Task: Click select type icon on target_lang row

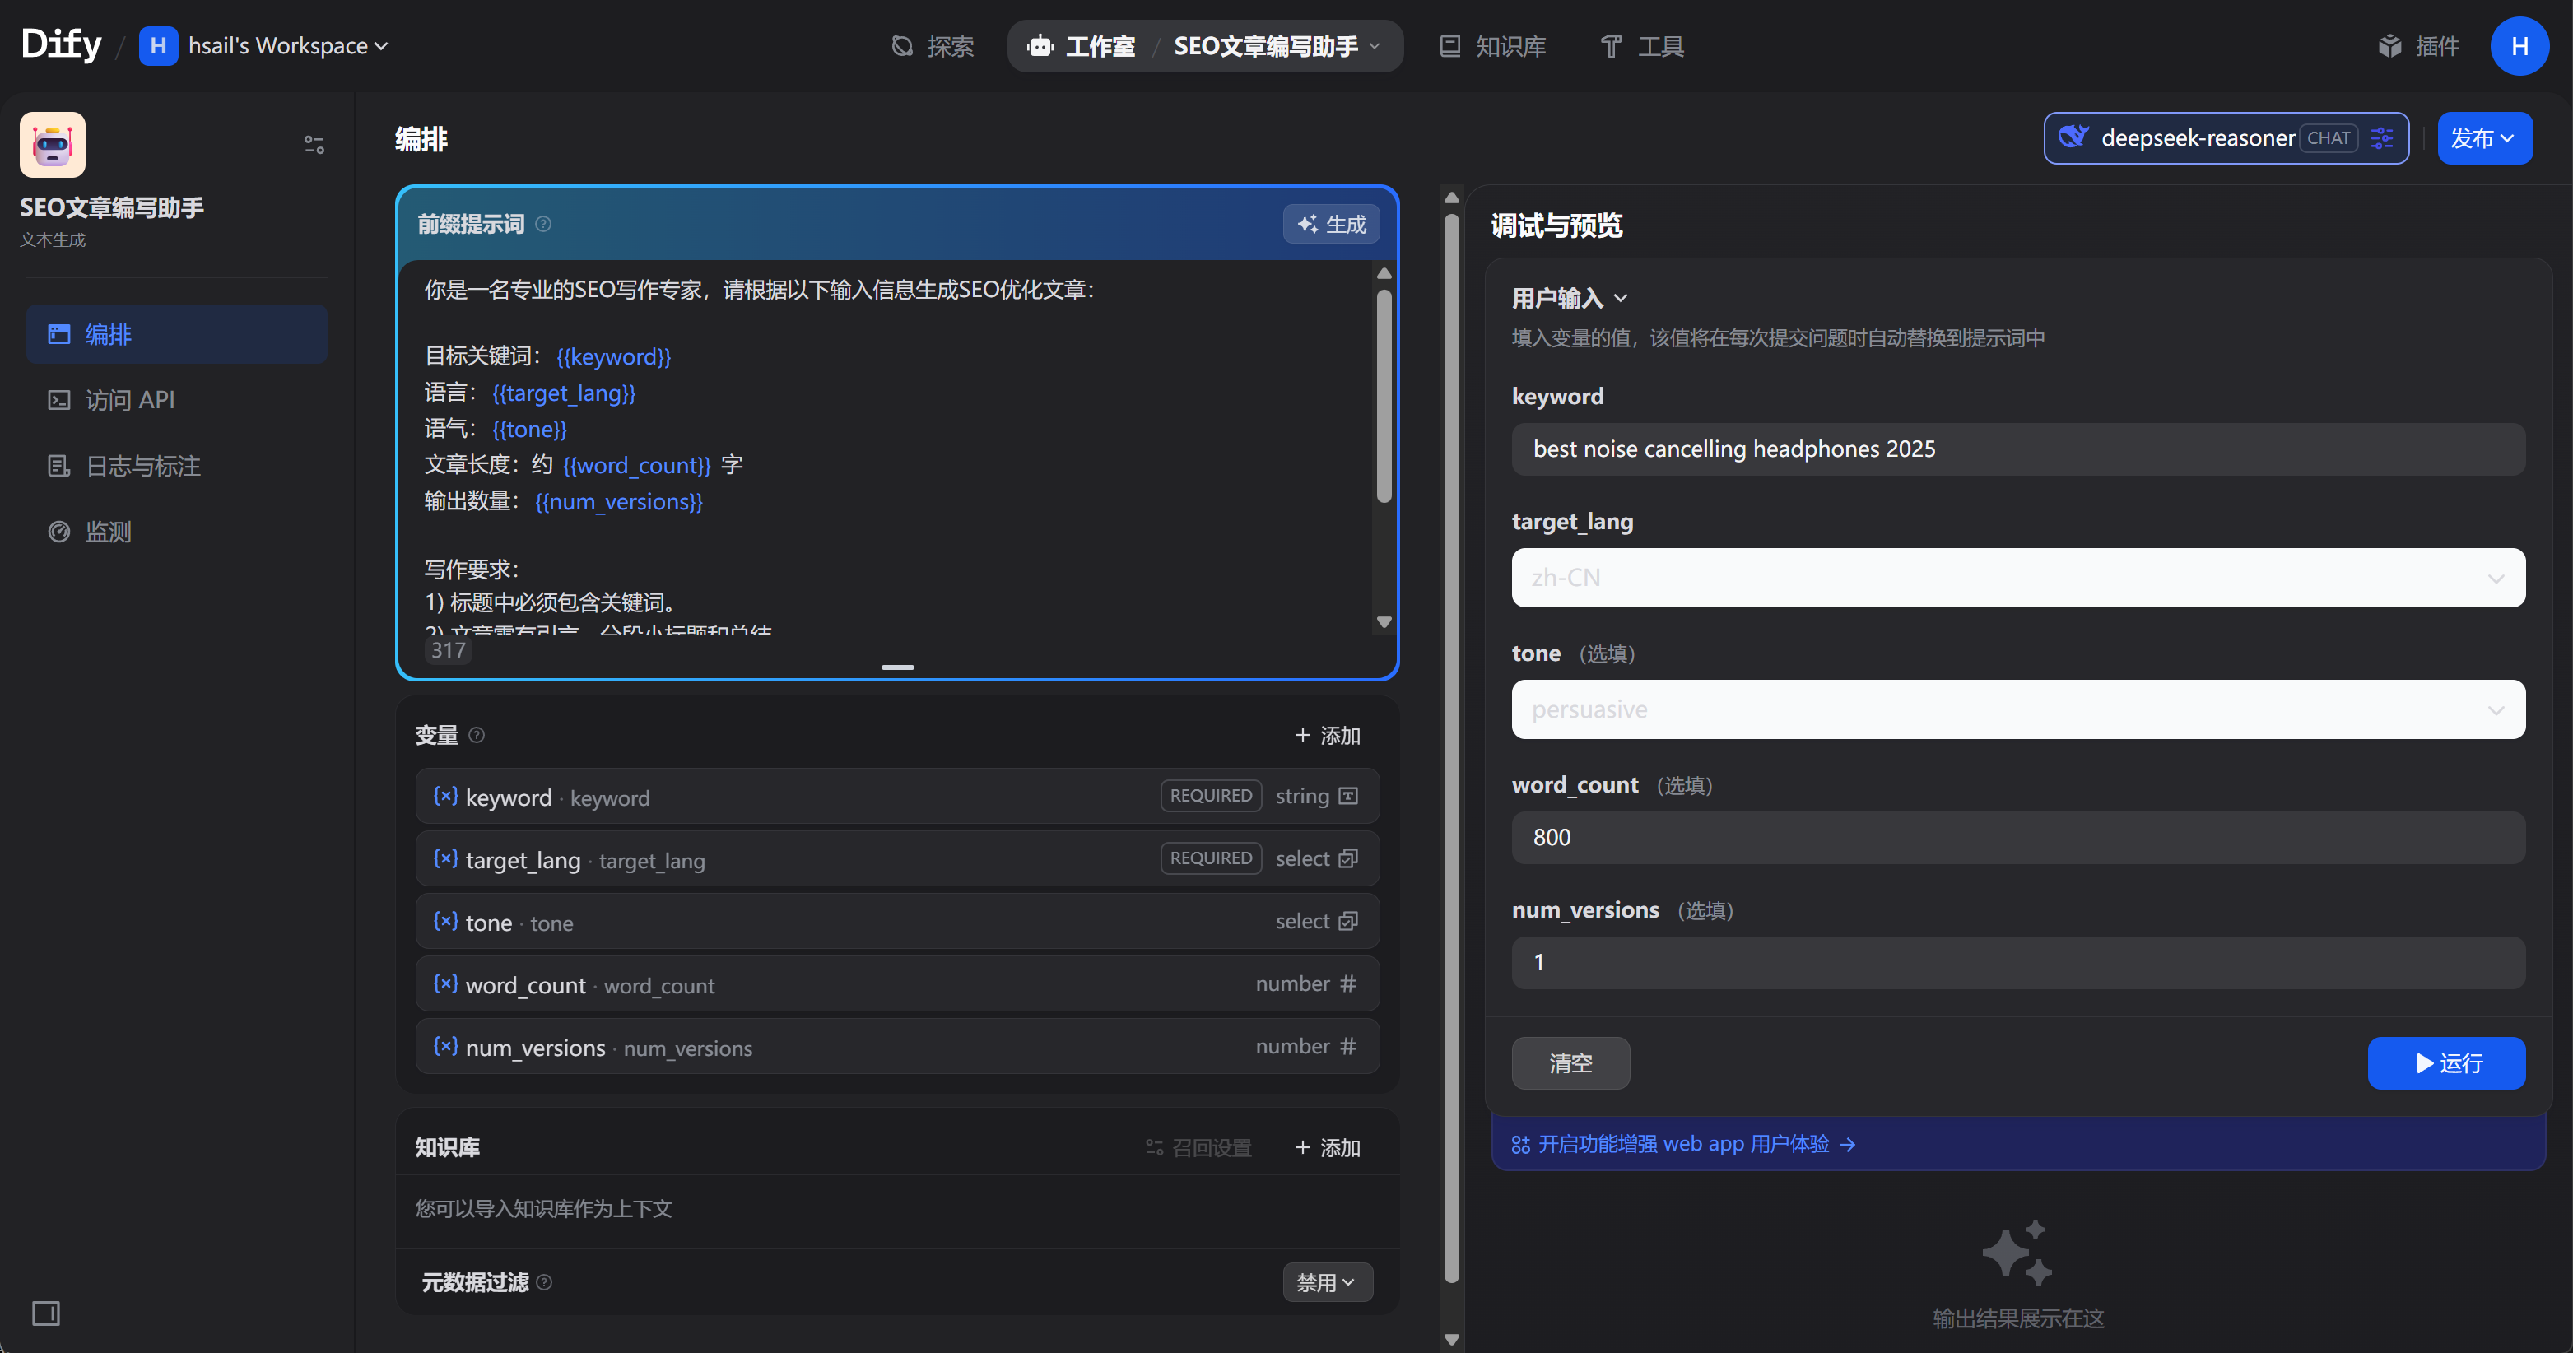Action: 1348,858
